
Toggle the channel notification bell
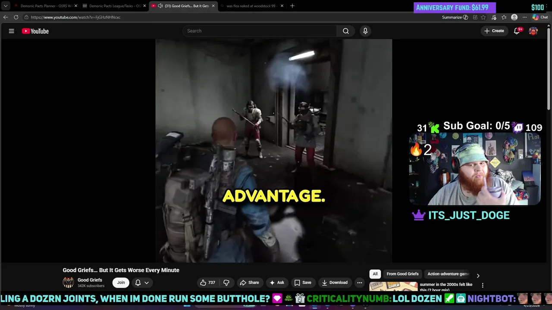click(138, 282)
